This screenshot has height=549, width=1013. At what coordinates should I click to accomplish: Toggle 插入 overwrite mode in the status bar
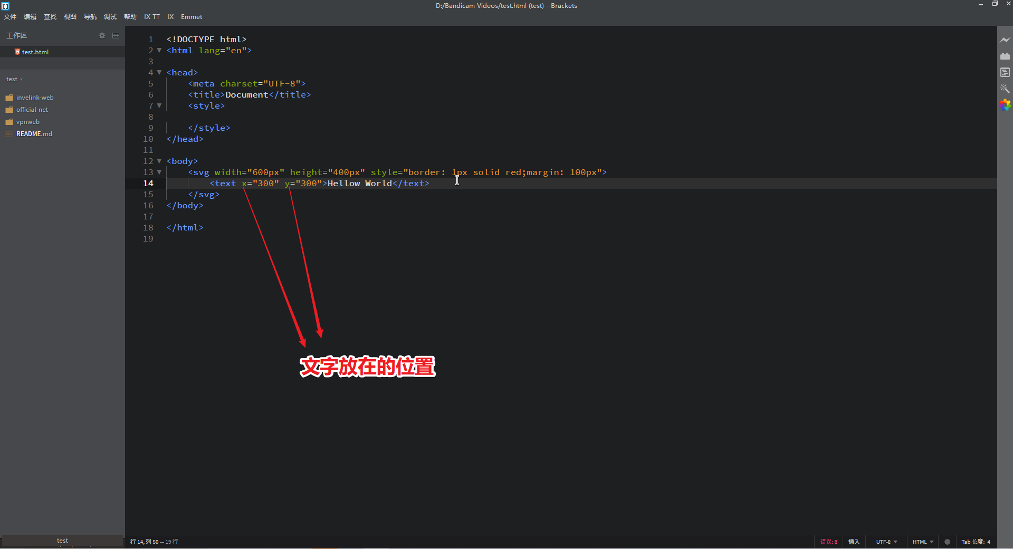point(854,542)
